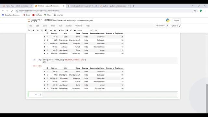208x117 pixels.
Task: Open Dairy Farm Project bookmark
Action: (11, 15)
